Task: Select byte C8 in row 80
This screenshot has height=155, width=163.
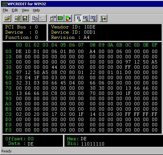Action: point(54,93)
